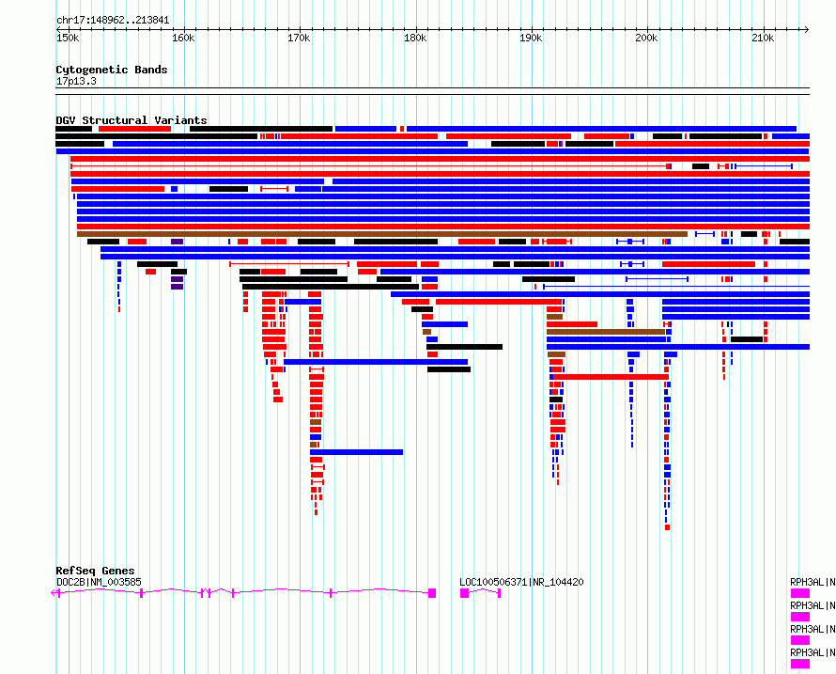Open the DGV Structural Variants track title
836x674 pixels.
(132, 120)
